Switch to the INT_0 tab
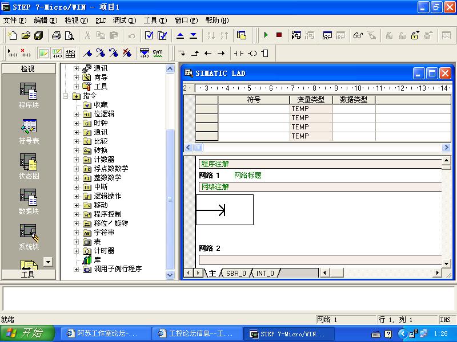Viewport: 457px width, 342px height. (x=265, y=274)
